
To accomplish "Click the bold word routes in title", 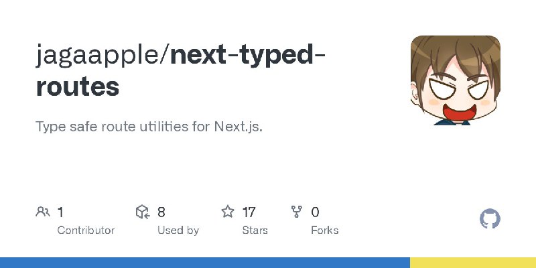I will [78, 86].
